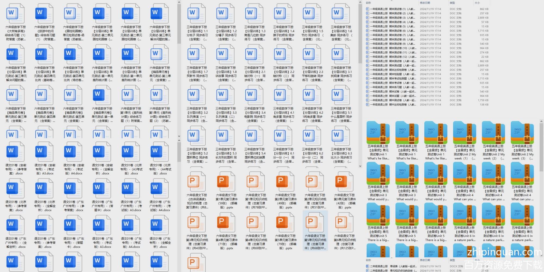Image resolution: width=544 pixels, height=272 pixels.
Task: Sort the 一年级英语 list by 大小 column
Action: [x=477, y=3]
